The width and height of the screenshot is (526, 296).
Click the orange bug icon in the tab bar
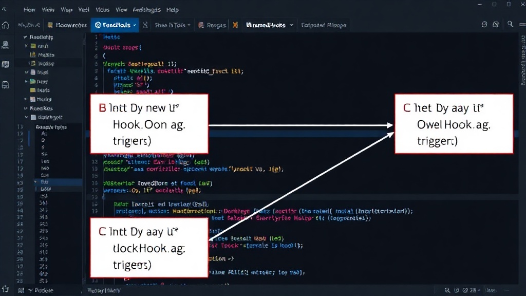coord(235,25)
